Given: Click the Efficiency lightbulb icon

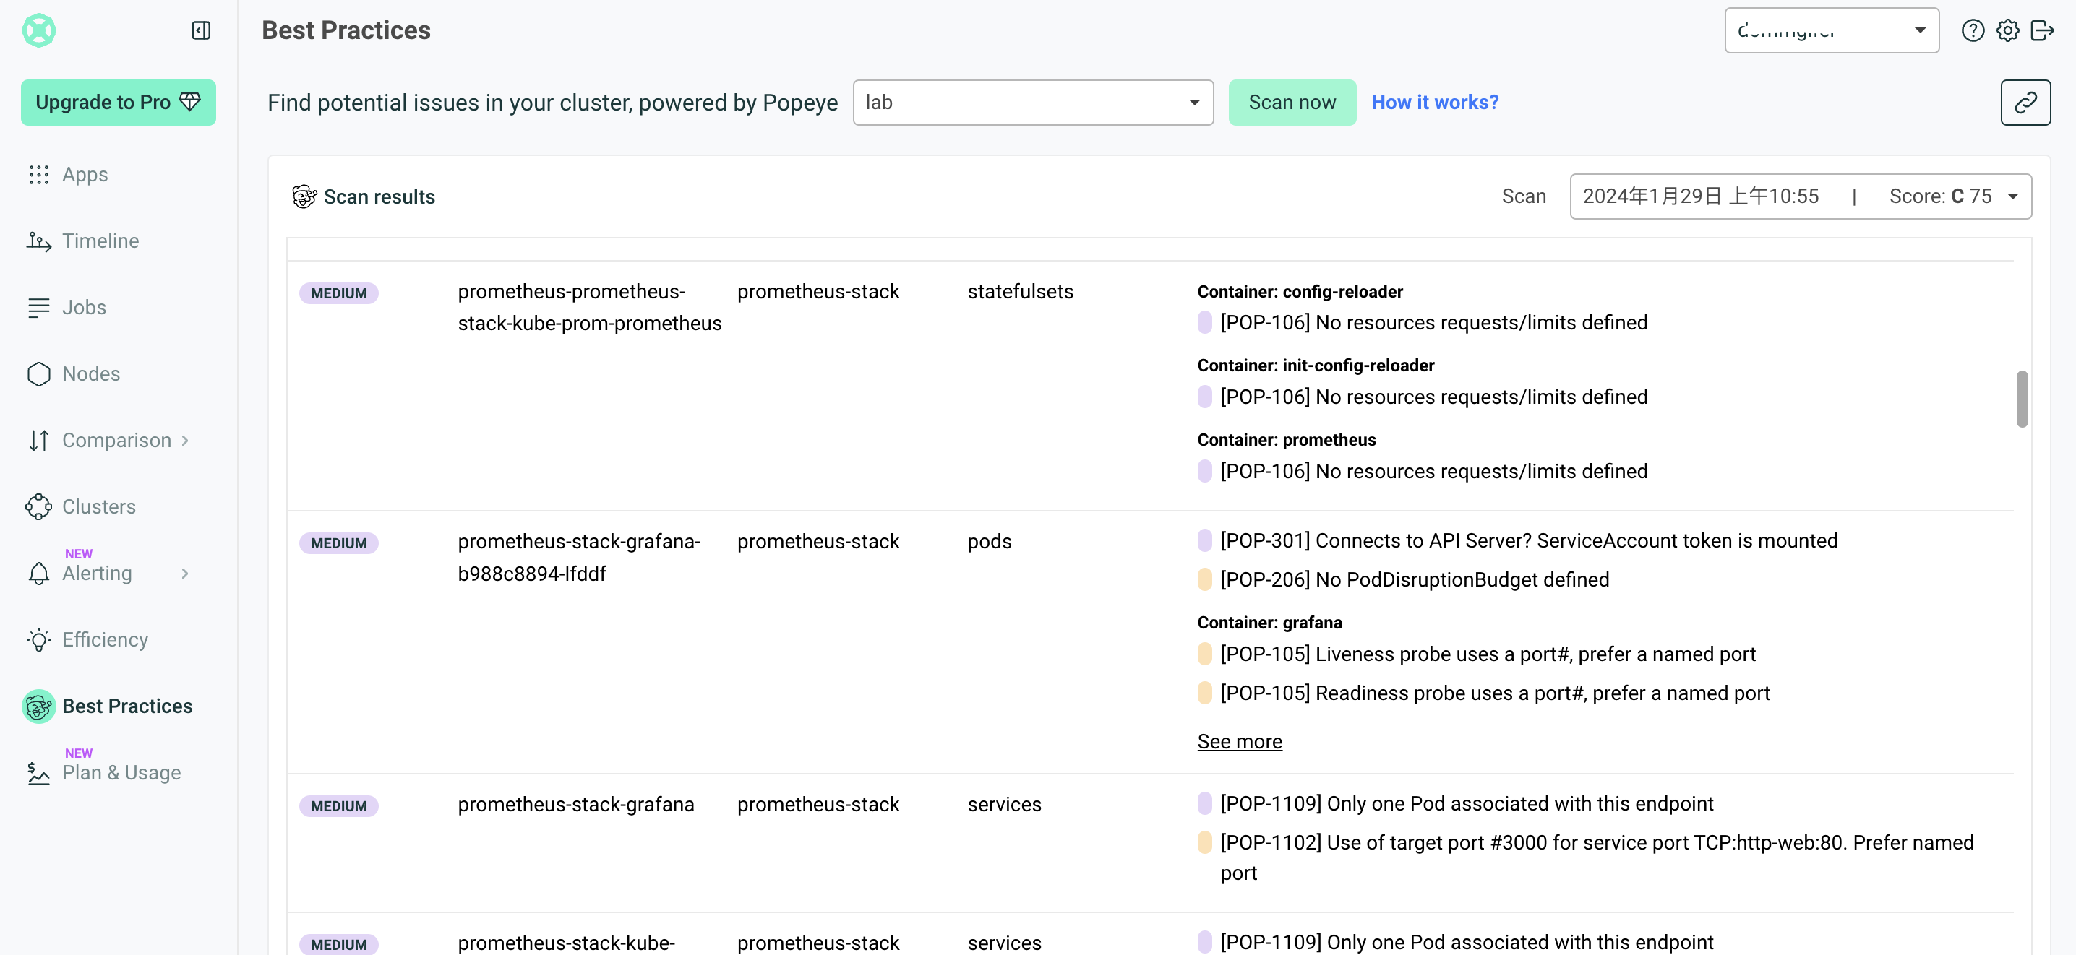Looking at the screenshot, I should coord(39,639).
